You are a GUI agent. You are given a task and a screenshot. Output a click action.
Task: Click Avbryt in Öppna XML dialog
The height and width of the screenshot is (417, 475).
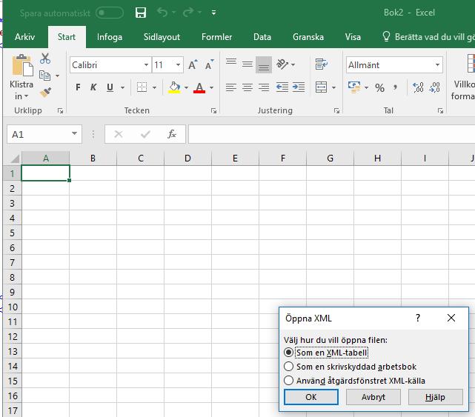[x=373, y=397]
